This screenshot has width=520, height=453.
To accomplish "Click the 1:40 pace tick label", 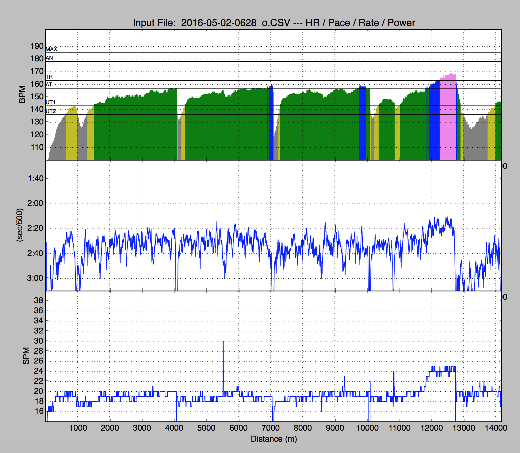I will coord(36,178).
